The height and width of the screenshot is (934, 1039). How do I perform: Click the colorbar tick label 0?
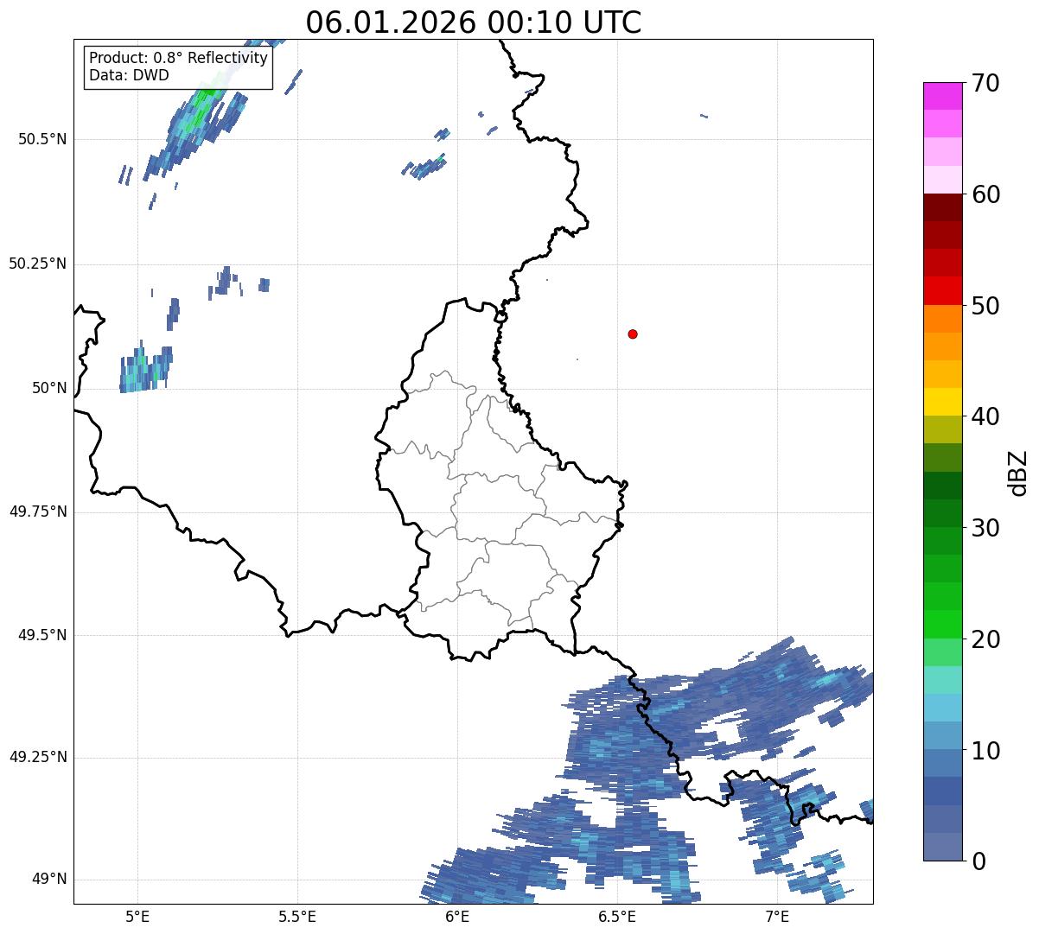point(978,862)
